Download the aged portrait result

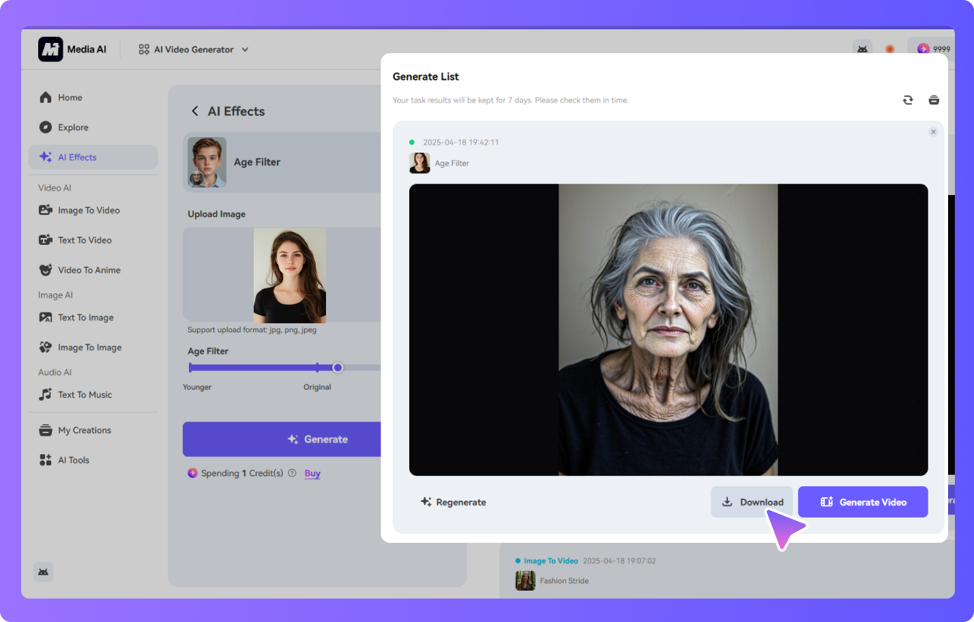752,502
